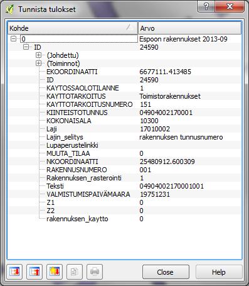The image size is (249, 286).
Task: Click the Help button
Action: pos(219,272)
